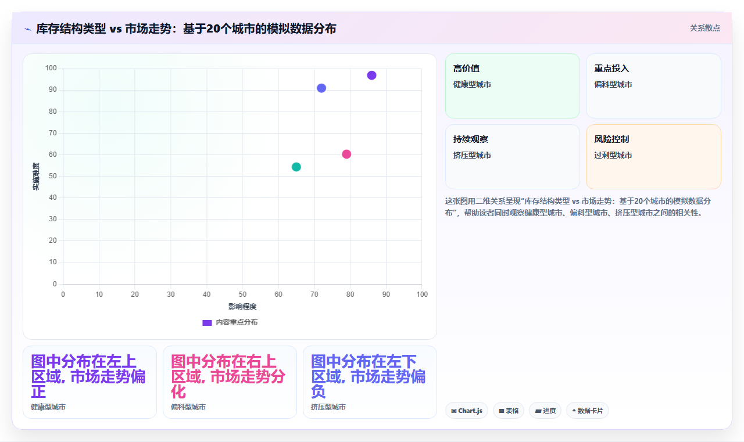Click 挤压型城市 under the blue headline
Viewport: 744px width, 442px height.
tap(328, 407)
